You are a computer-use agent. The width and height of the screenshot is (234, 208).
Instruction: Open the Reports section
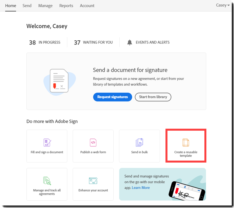(66, 6)
